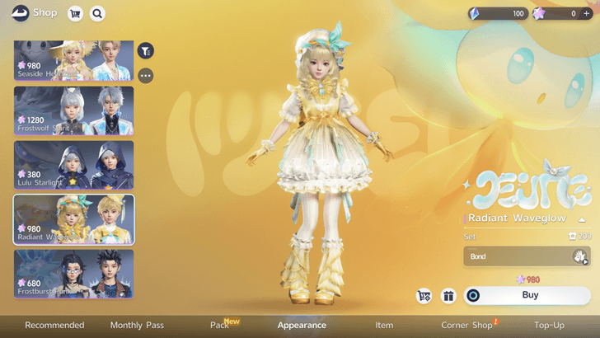The width and height of the screenshot is (600, 338).
Task: Gift this outfit using the gift box icon
Action: [448, 296]
